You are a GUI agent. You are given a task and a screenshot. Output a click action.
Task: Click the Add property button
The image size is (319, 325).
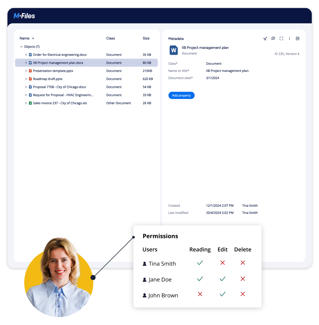coord(181,95)
